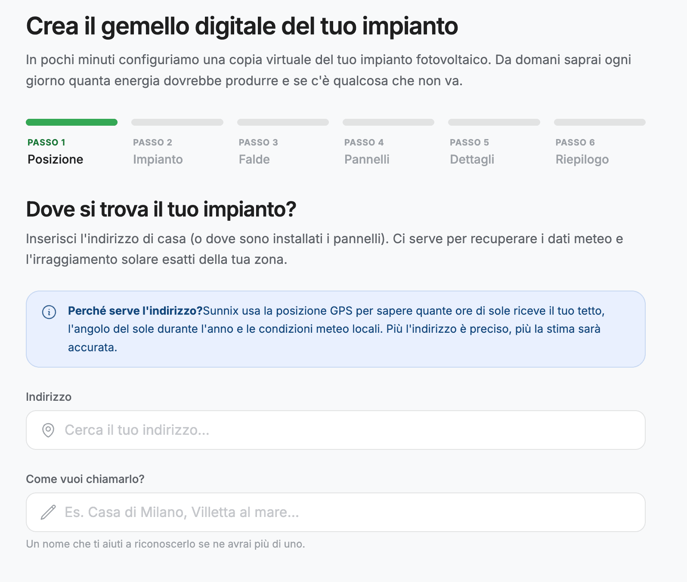Focus the 'Cerca il tuo indirizzo' input
The width and height of the screenshot is (687, 582).
point(336,430)
